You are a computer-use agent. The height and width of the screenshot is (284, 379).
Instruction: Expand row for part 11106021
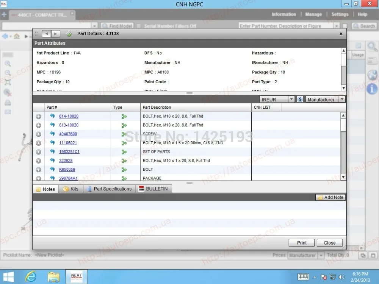tap(38, 143)
